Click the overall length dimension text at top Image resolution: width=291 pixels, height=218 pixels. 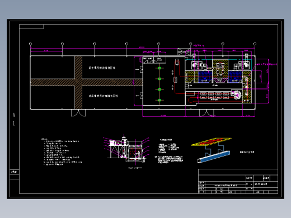pos(142,48)
